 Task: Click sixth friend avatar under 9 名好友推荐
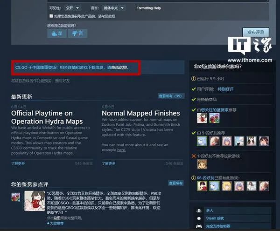click(264, 141)
